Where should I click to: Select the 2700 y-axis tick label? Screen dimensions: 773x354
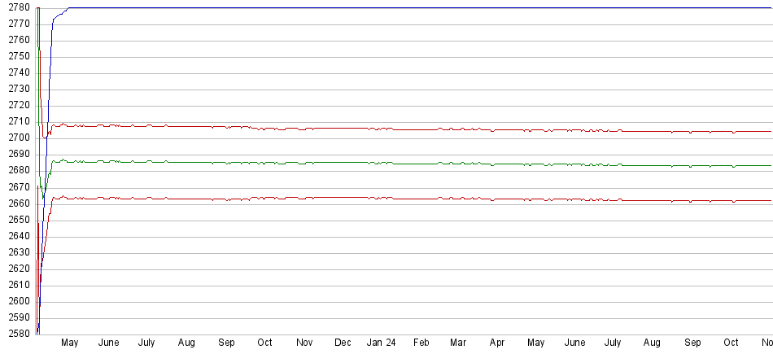tap(18, 138)
